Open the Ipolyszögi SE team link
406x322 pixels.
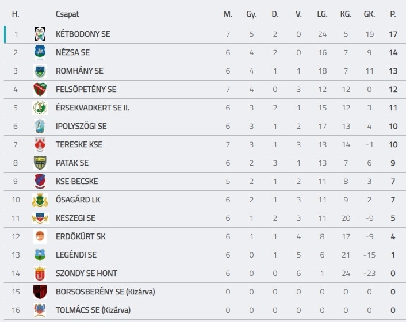[x=81, y=126]
